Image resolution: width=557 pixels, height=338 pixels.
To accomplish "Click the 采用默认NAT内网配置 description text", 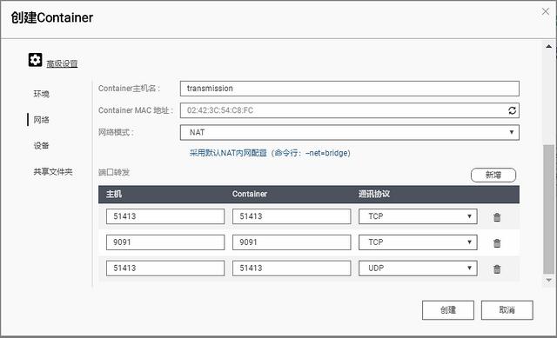I will click(270, 153).
